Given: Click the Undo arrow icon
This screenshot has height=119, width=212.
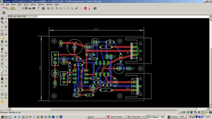Looking at the screenshot, I should tap(77, 8).
